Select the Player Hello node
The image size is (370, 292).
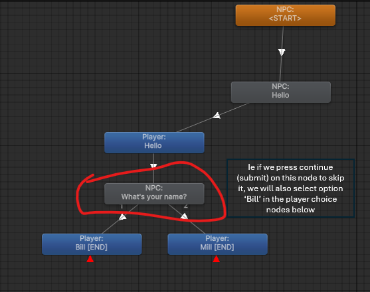[x=154, y=143]
